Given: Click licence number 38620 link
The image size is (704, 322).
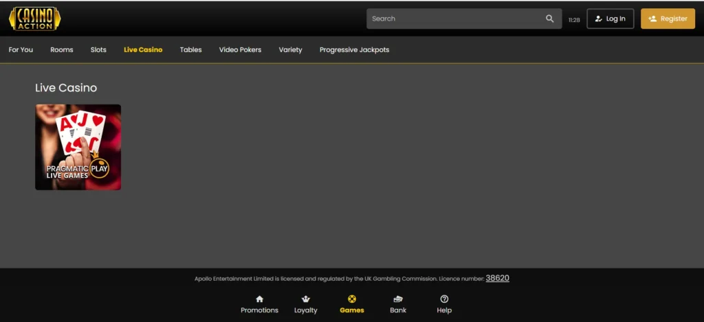Looking at the screenshot, I should pos(498,278).
